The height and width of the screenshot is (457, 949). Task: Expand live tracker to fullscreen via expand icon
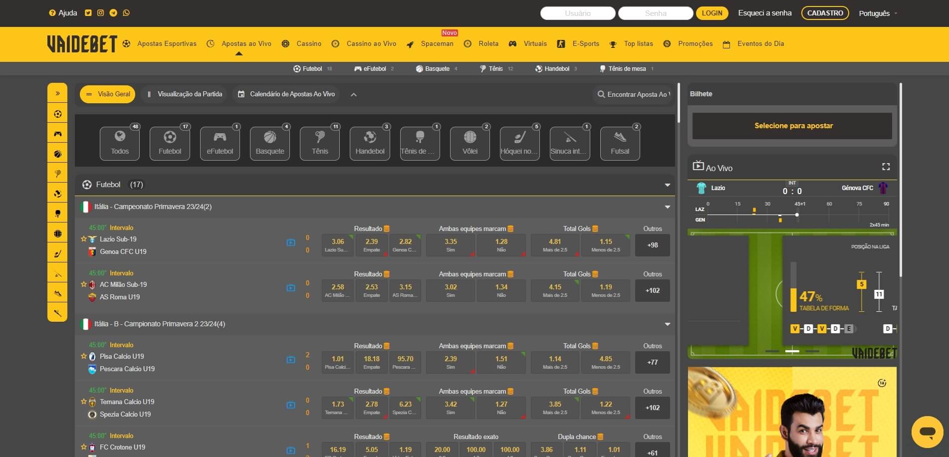(x=886, y=167)
